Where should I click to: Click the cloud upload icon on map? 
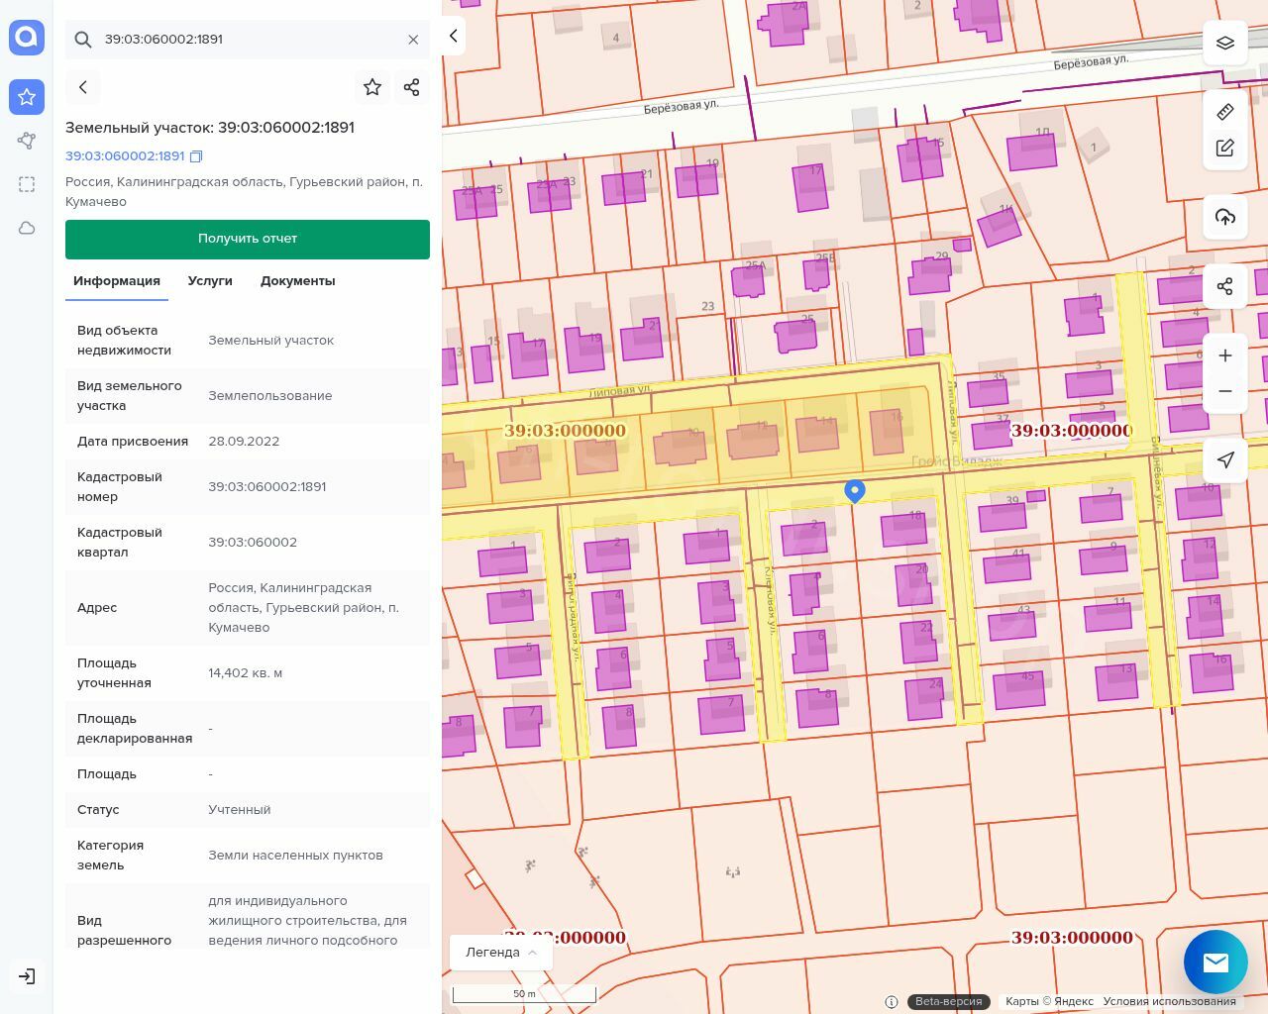click(1225, 217)
